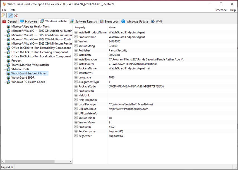Open a saved PSInfo file using the folder icon
The image size is (238, 170).
[3, 15]
